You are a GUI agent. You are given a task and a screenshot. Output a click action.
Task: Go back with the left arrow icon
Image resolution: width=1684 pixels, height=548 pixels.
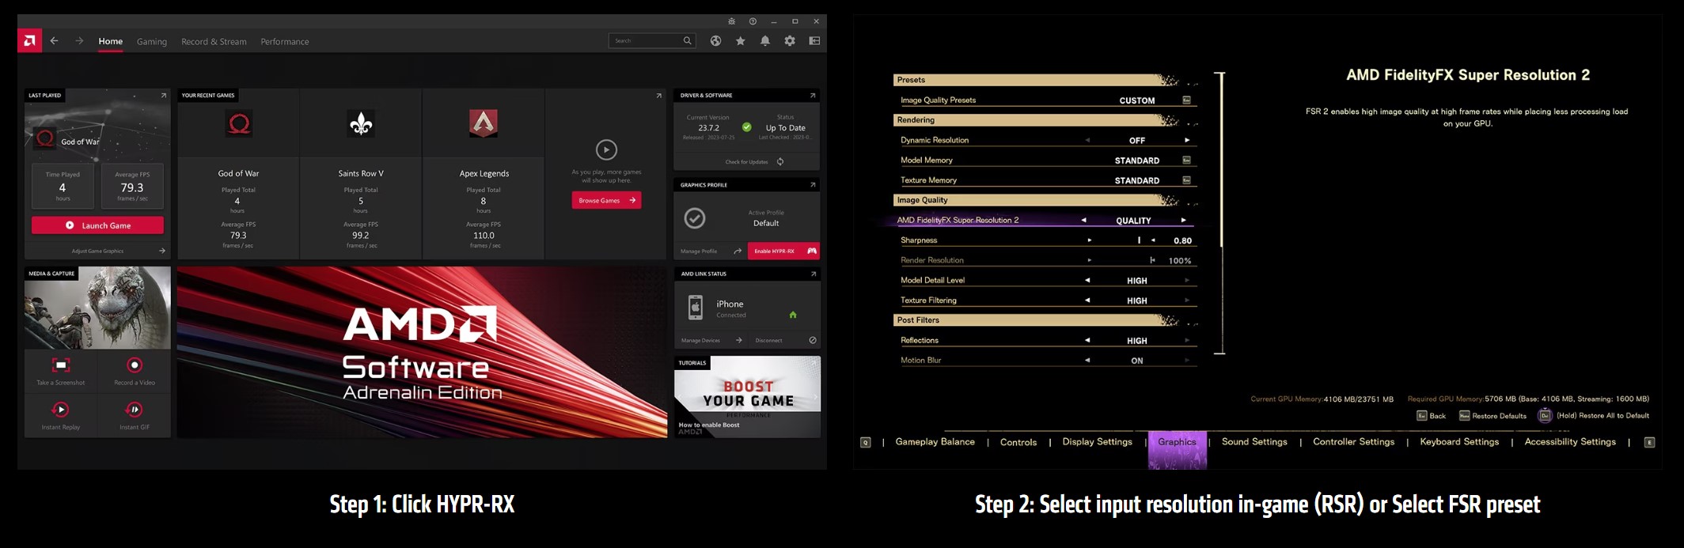pyautogui.click(x=54, y=41)
